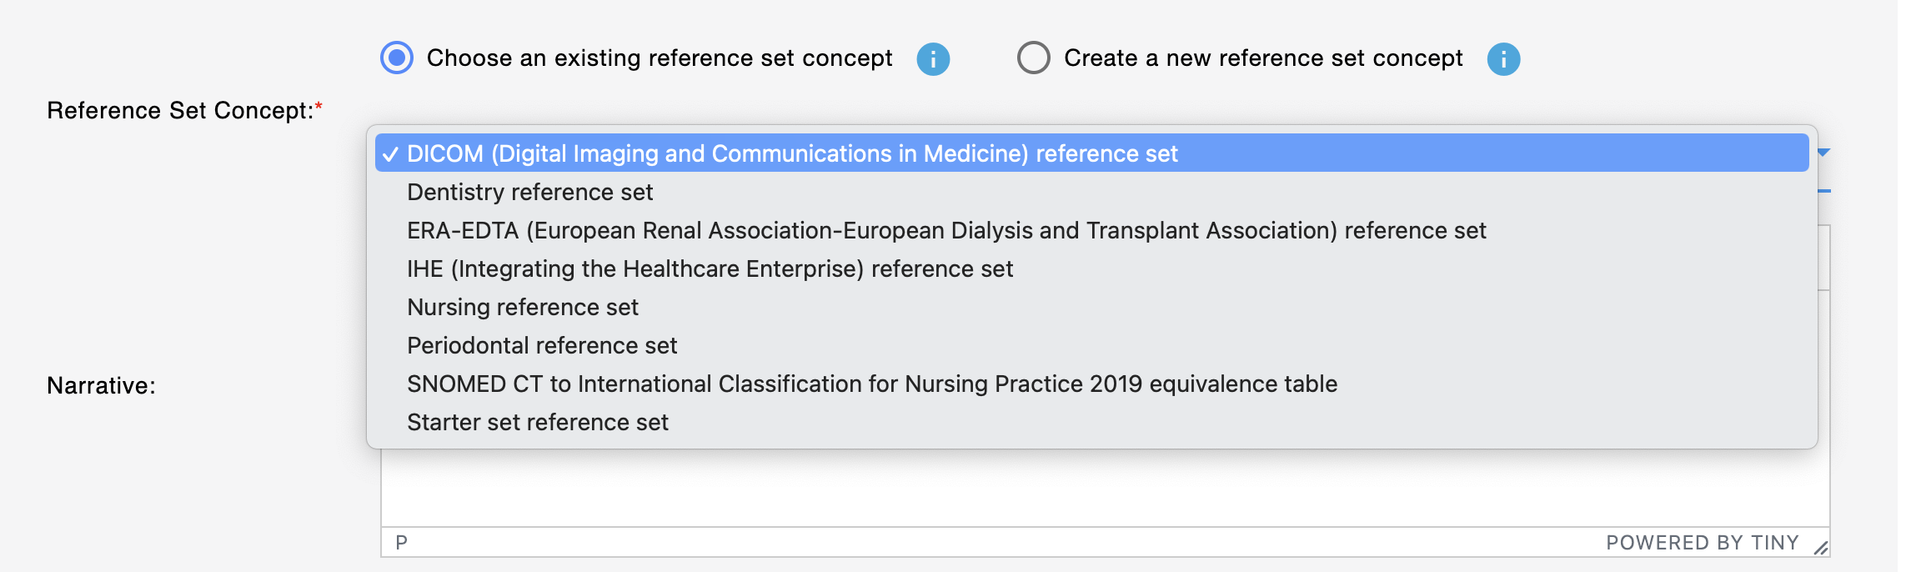Select SNOMED CT to ICNP 2019 equivalence table
1906x572 pixels.
(1091, 384)
